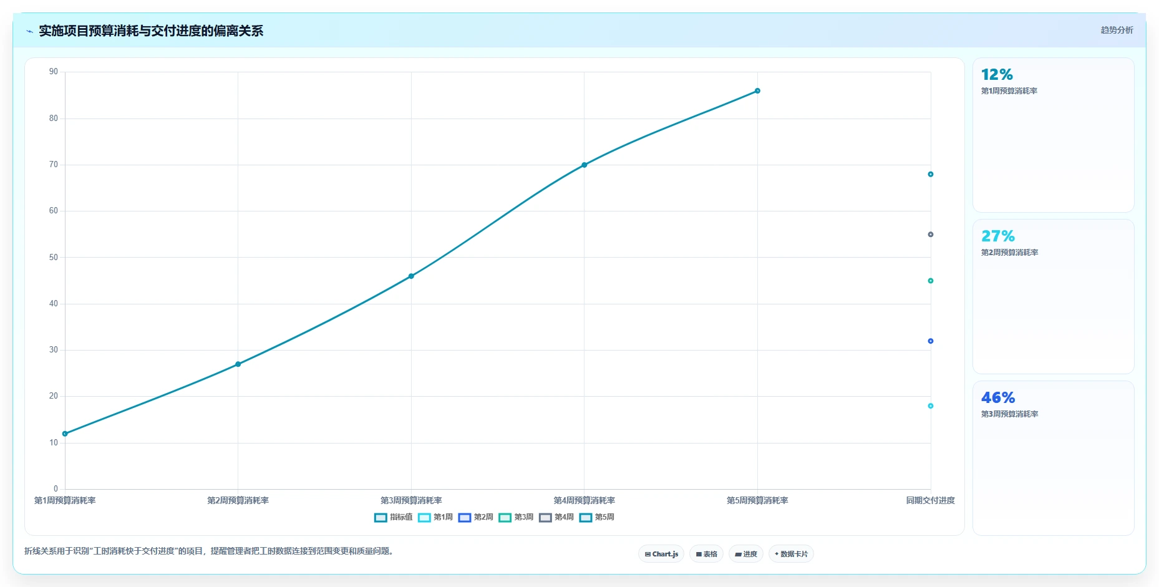Click the trend icon beside the chart title

pos(29,31)
